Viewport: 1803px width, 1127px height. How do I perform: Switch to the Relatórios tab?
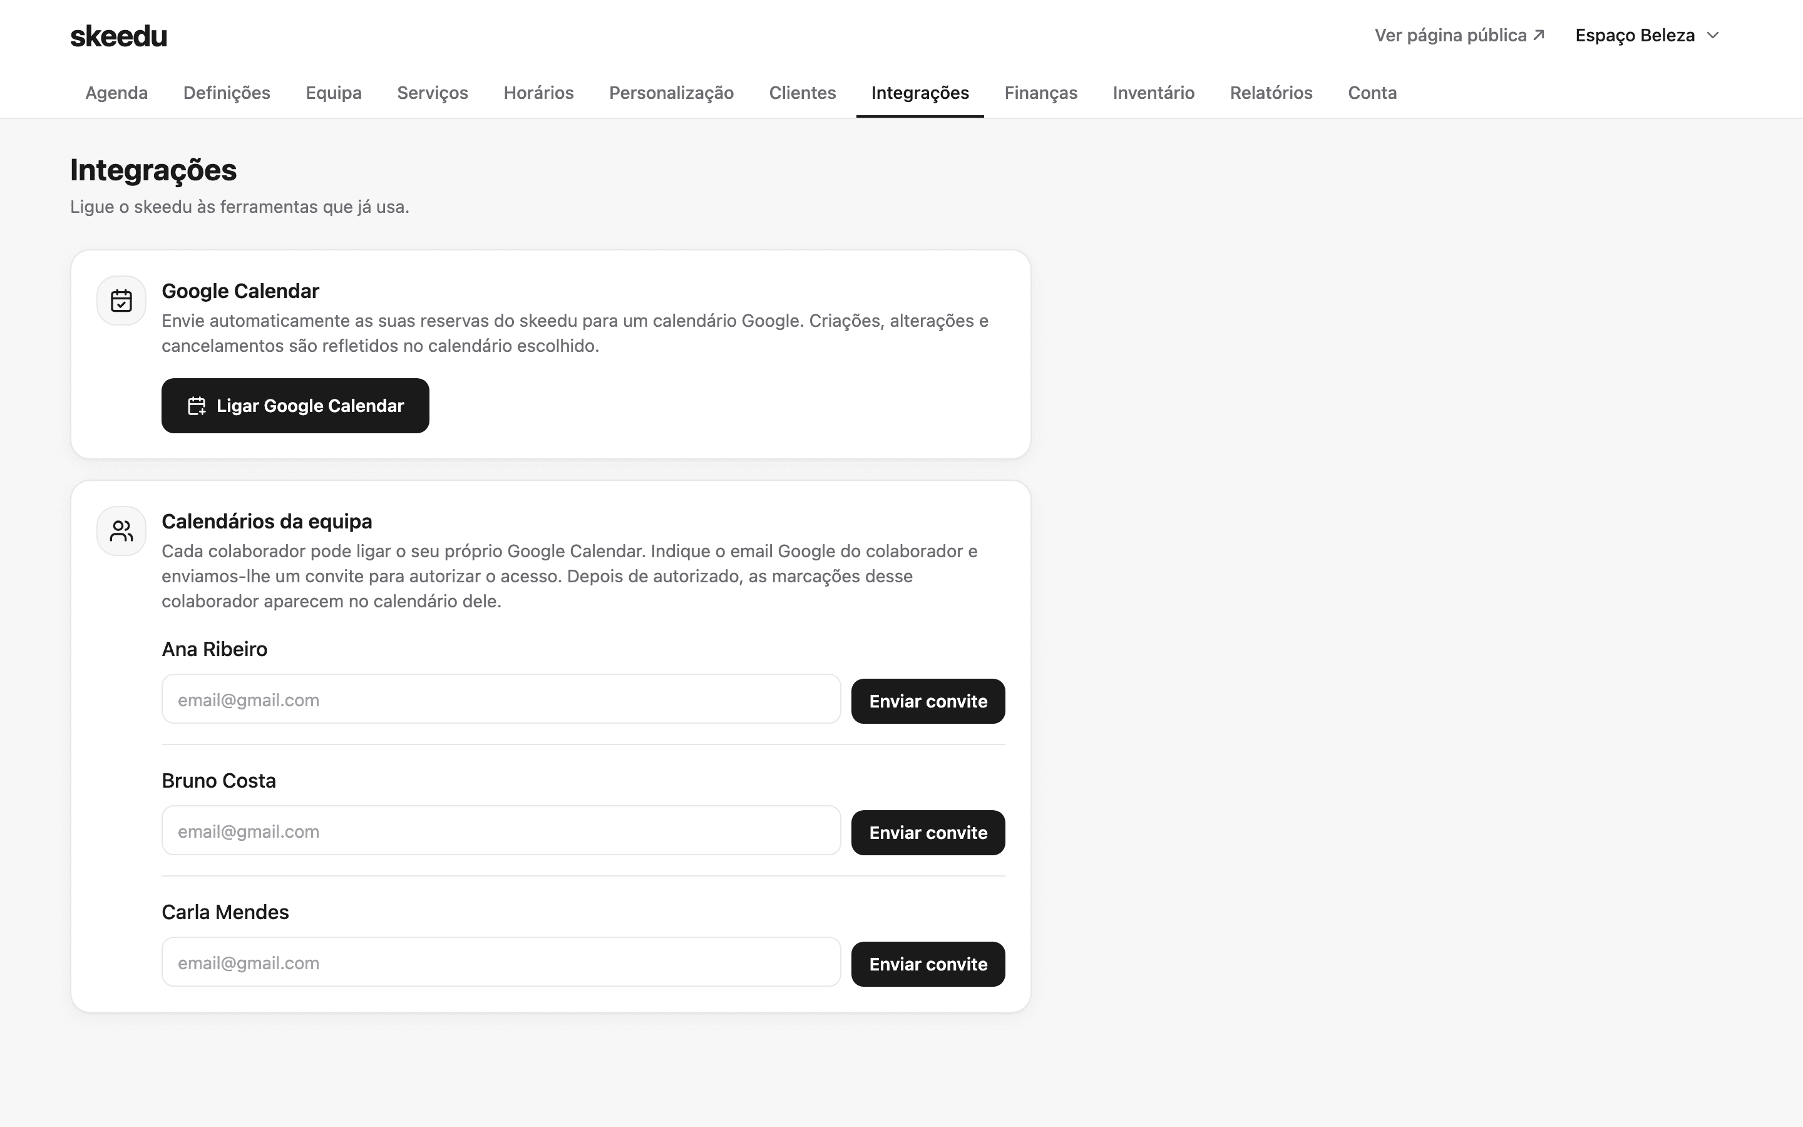[x=1271, y=93]
